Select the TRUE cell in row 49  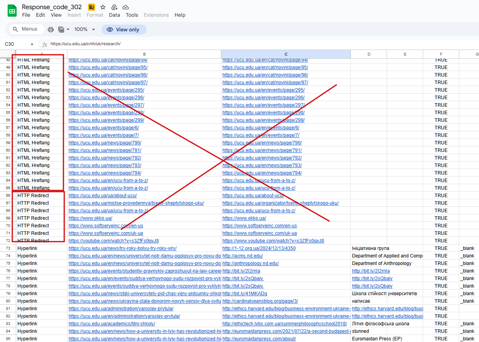click(441, 67)
